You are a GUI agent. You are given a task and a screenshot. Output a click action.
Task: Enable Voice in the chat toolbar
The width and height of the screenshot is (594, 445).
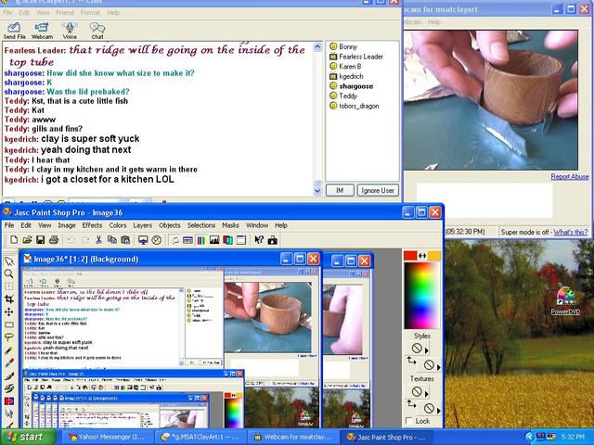[70, 31]
